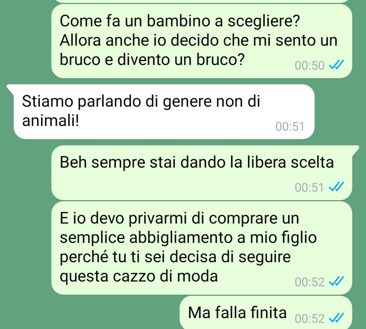
Task: Select the 'Beh sempre stai dando la libera scelta' bubble
Action: (202, 173)
